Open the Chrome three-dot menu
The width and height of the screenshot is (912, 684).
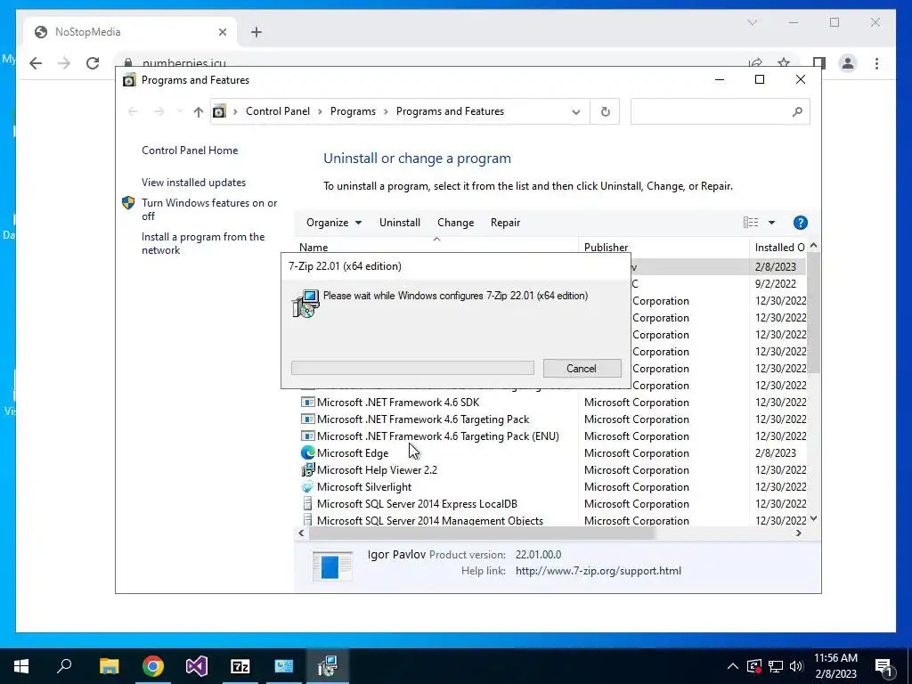pyautogui.click(x=876, y=63)
